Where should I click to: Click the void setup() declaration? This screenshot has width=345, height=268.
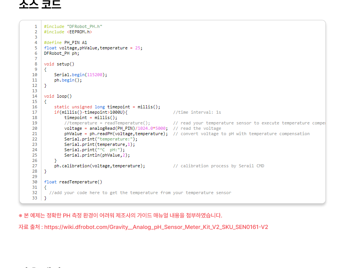coord(59,64)
